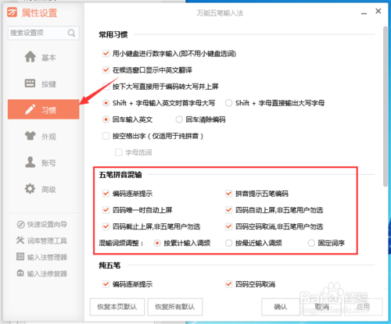Select 按累计输入调频 radio

(x=157, y=243)
